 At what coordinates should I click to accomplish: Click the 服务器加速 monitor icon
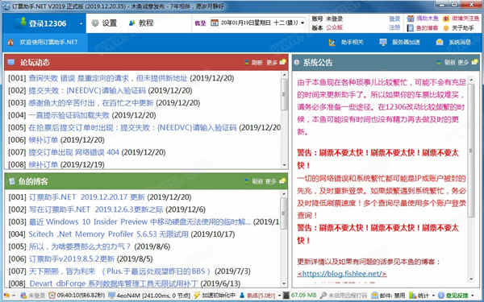click(383, 42)
